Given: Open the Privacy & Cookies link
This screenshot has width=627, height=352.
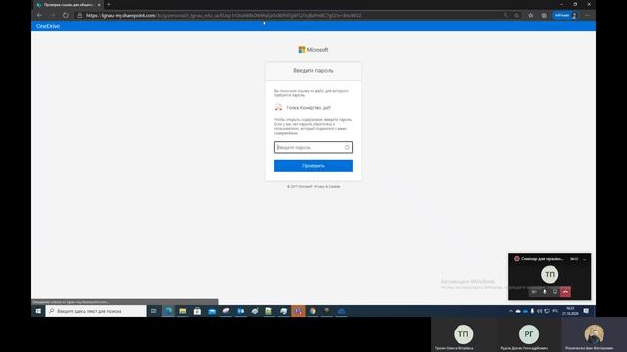Looking at the screenshot, I should click(x=327, y=187).
